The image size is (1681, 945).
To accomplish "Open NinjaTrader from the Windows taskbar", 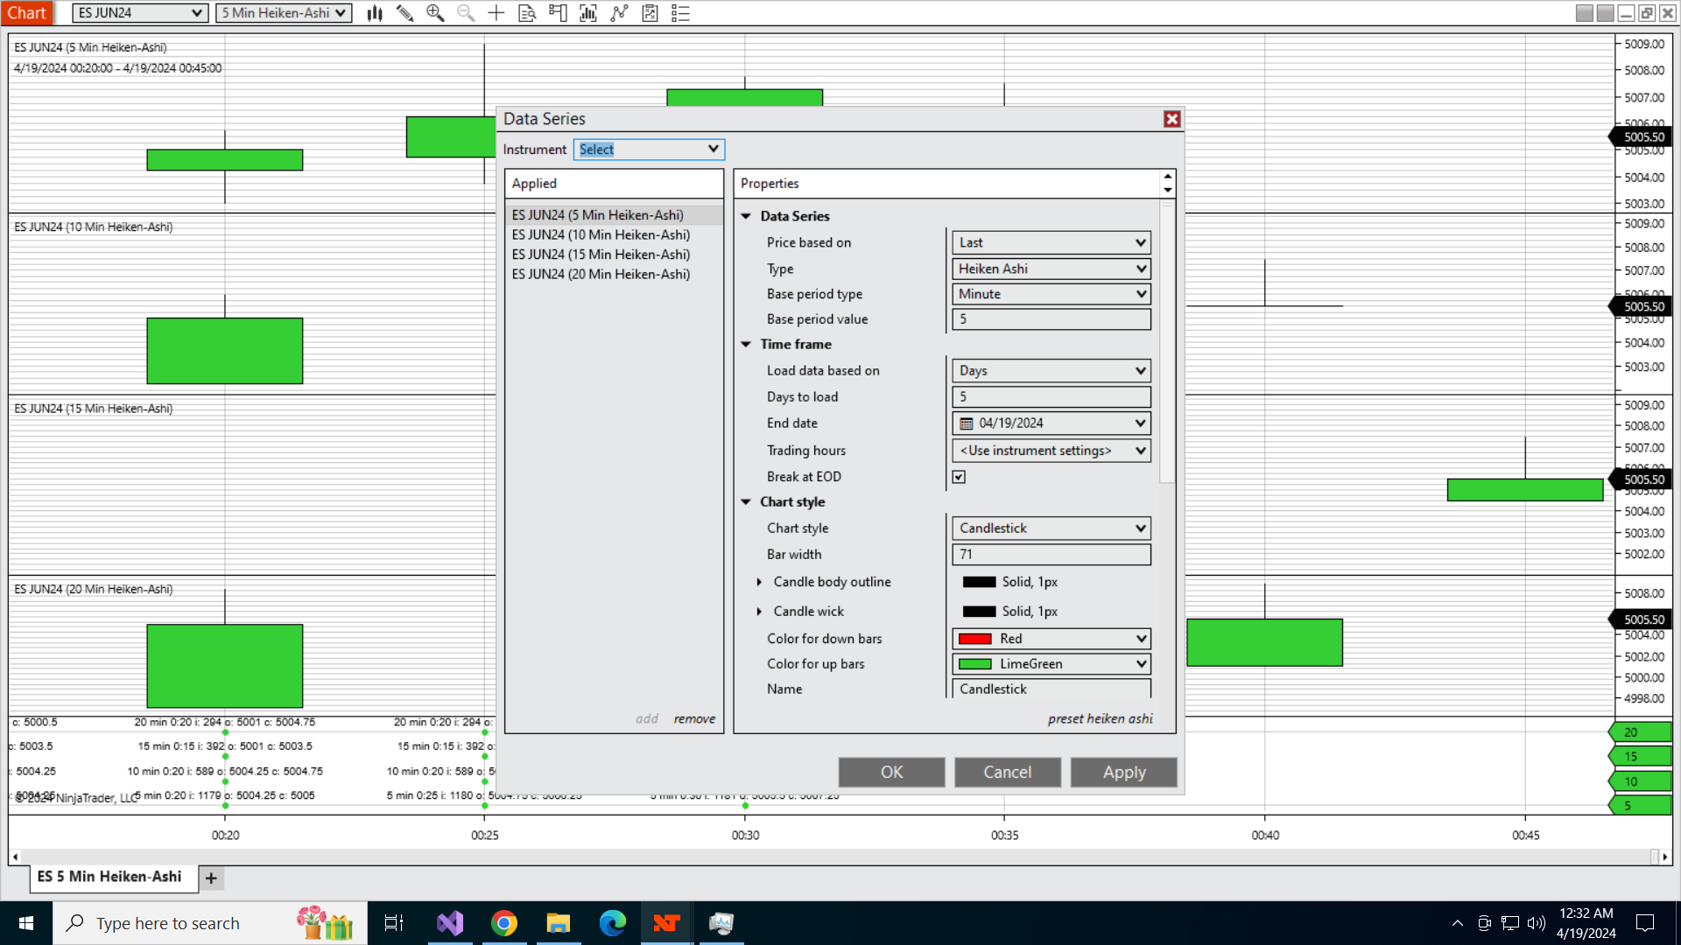I will [x=666, y=923].
